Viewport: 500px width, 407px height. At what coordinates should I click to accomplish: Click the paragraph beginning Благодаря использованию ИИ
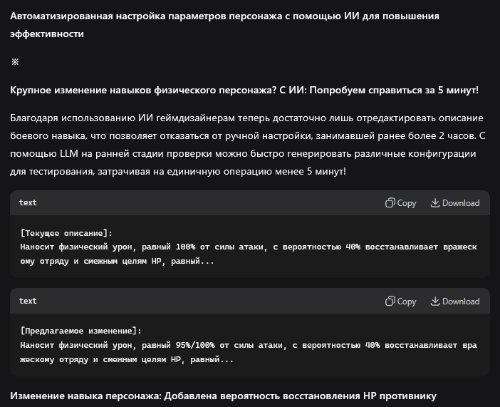point(248,145)
